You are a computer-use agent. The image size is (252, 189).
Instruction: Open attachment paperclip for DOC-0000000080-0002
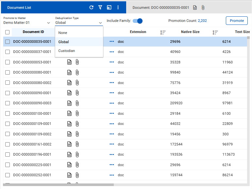click(77, 83)
